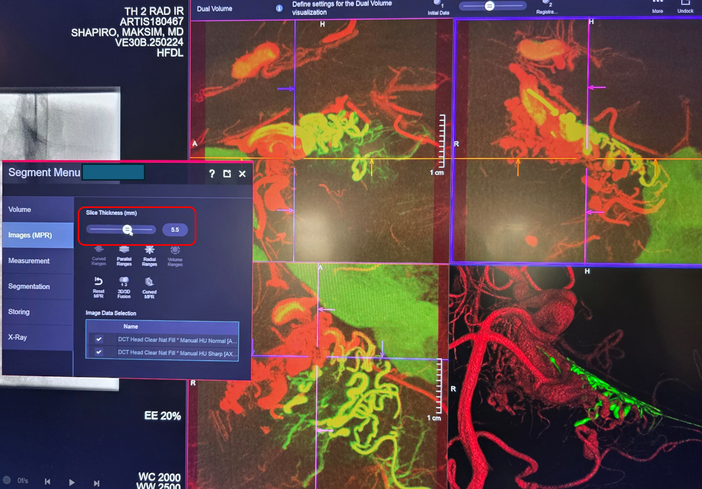Click the Dual Volume info icon
702x489 pixels.
coord(279,8)
